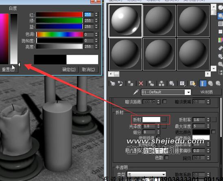The height and width of the screenshot is (181, 223).
Task: Click the 烟雾偏移 field showing 0.0
Action: (199, 151)
